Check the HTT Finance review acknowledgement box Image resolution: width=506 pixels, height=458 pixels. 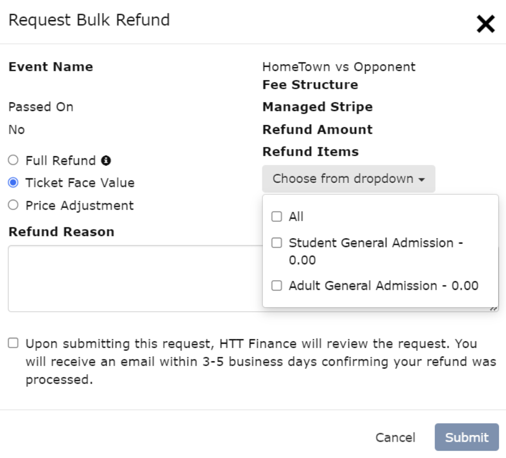[13, 343]
